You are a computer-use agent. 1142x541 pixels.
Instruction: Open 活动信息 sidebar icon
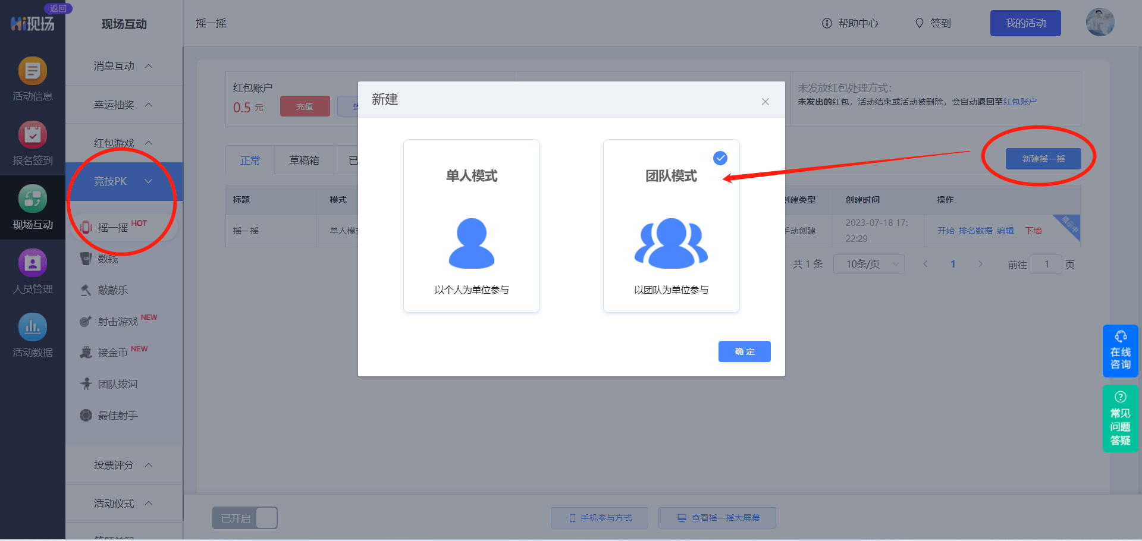point(33,71)
